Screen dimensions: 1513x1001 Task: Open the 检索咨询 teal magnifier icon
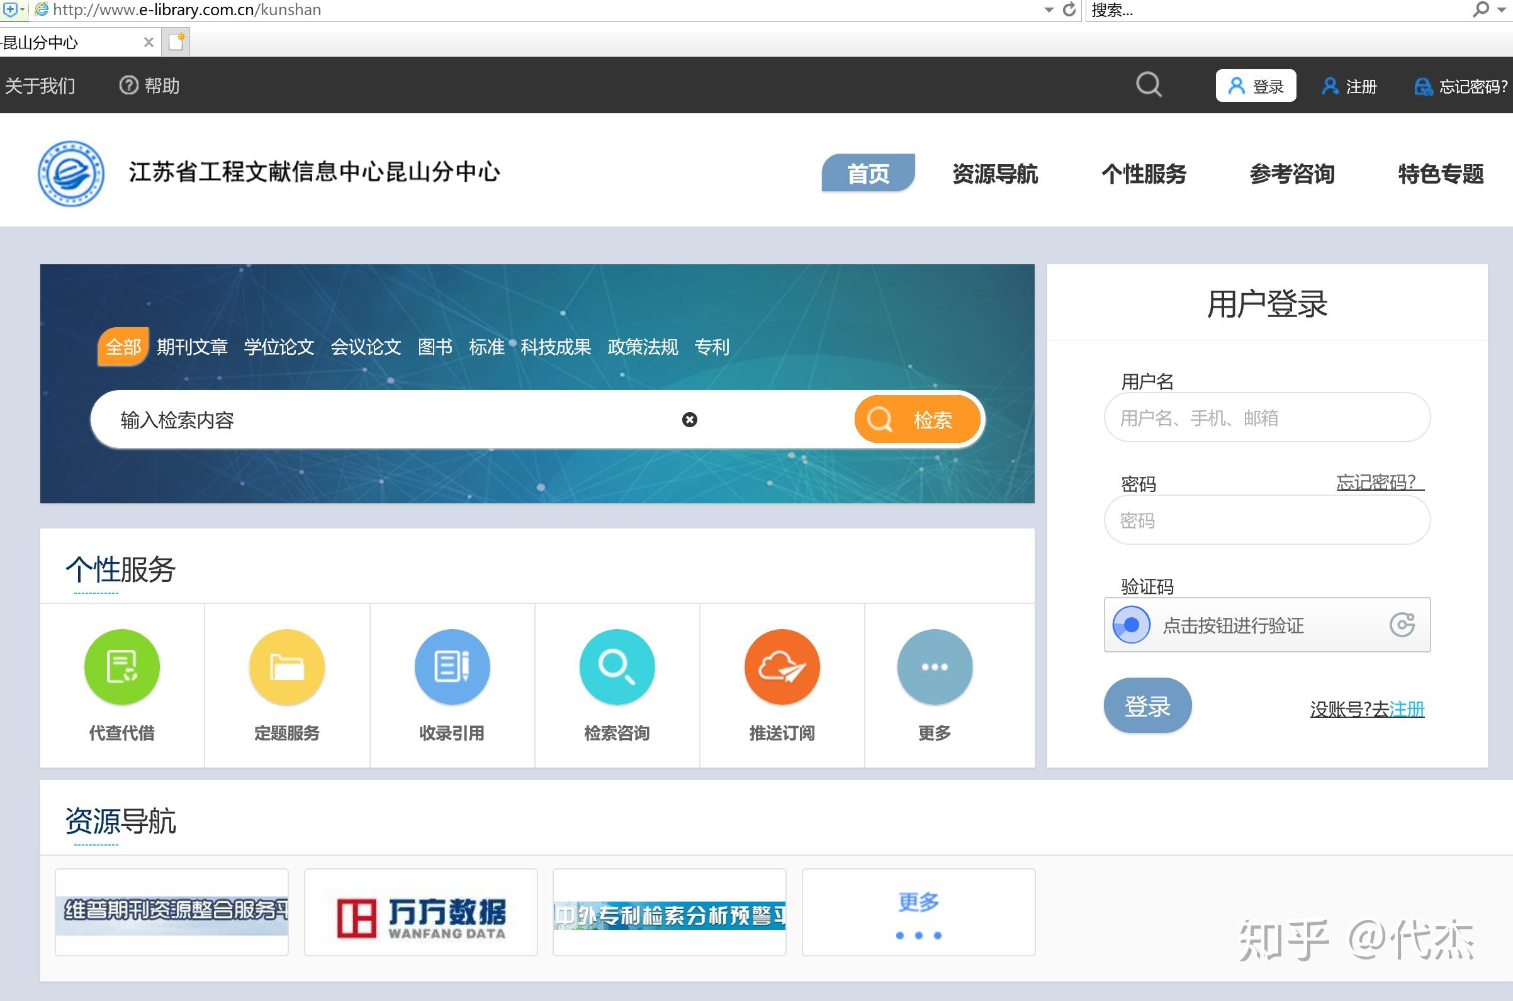click(617, 666)
